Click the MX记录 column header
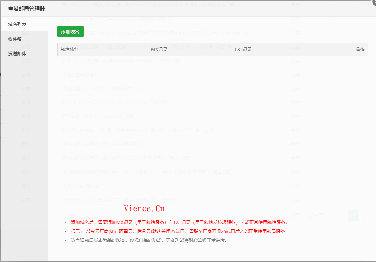 (159, 49)
